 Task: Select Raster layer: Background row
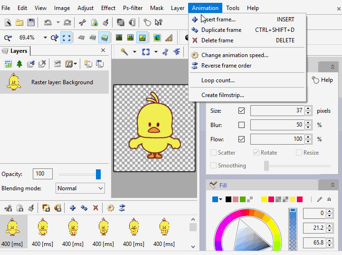point(54,82)
